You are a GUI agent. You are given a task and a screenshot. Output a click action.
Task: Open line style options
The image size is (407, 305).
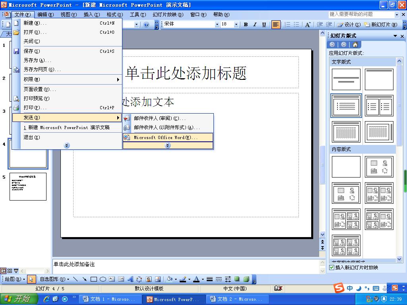click(210, 279)
